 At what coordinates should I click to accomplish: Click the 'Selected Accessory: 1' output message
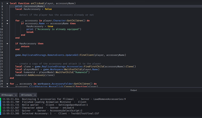pos(37,114)
